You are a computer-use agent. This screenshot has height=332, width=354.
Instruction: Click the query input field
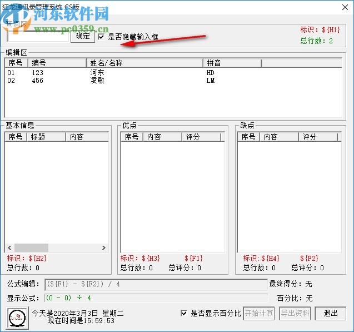point(38,37)
